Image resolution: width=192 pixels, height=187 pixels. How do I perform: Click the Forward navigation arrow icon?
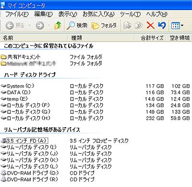click(40, 25)
